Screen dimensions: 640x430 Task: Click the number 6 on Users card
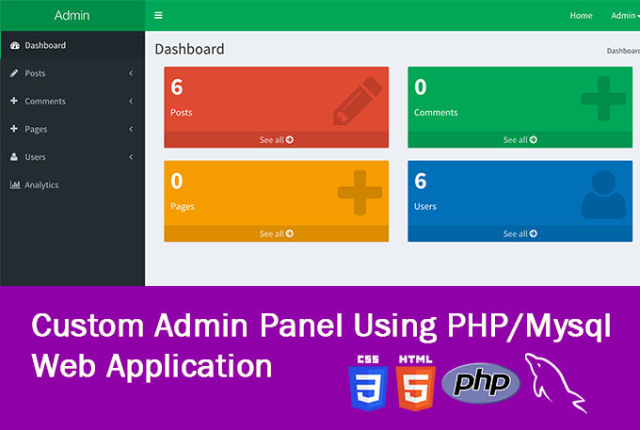[x=421, y=181]
